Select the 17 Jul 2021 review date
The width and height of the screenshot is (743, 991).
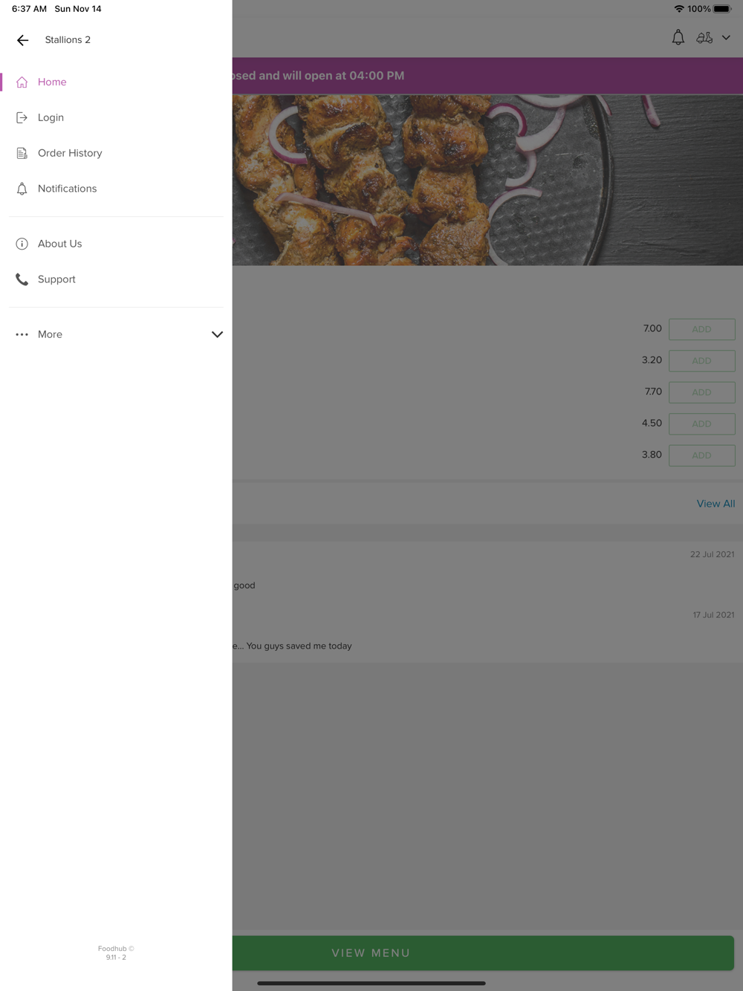(713, 615)
